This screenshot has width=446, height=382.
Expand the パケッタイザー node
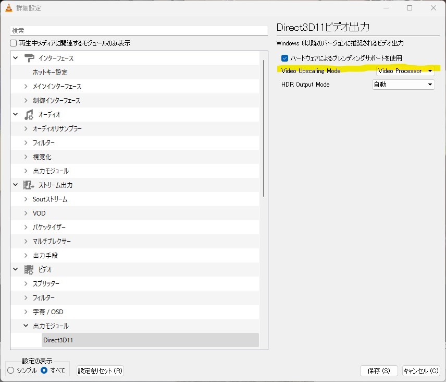pos(26,227)
